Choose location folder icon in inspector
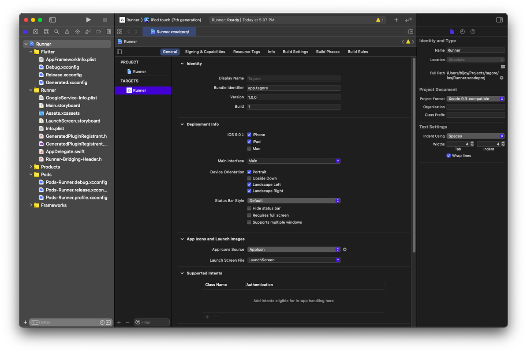This screenshot has width=527, height=353. (503, 67)
